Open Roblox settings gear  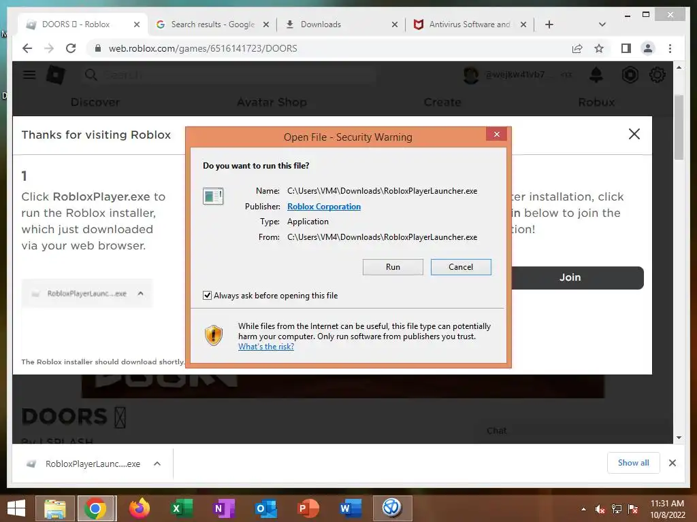(657, 75)
